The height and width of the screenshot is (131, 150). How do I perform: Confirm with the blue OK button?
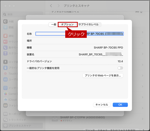pos(120,105)
